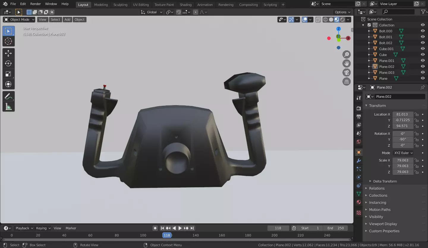The image size is (428, 248).
Task: Select the Measure tool
Action: tap(8, 107)
